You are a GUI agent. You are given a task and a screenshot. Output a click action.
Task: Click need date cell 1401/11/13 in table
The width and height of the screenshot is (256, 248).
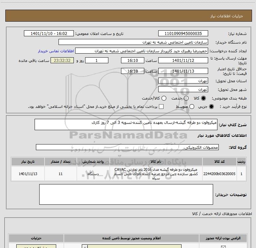point(28,174)
